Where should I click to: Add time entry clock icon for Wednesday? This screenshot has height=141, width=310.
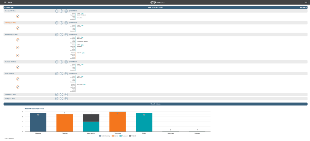pos(57,34)
